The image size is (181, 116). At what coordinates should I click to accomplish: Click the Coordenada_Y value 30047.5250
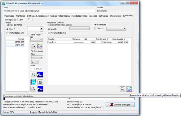click(x=120, y=42)
